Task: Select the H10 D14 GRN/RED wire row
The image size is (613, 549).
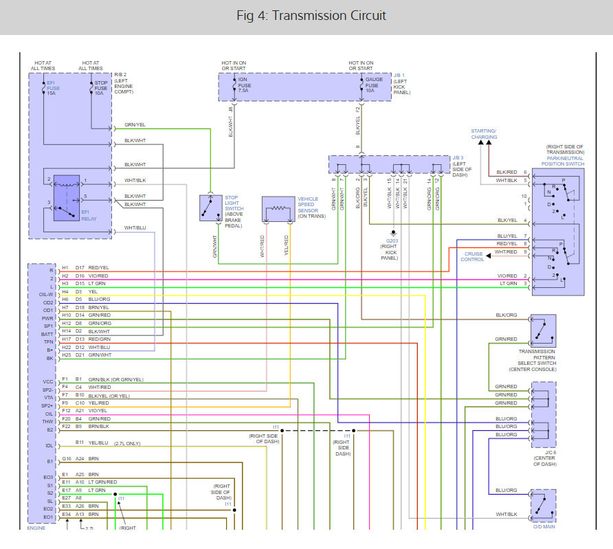Action: coord(87,315)
